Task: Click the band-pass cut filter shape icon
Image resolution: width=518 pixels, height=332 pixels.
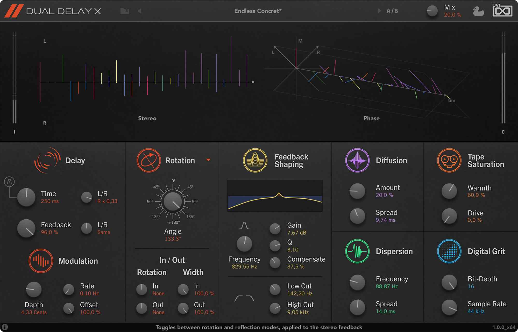Action: point(244,298)
